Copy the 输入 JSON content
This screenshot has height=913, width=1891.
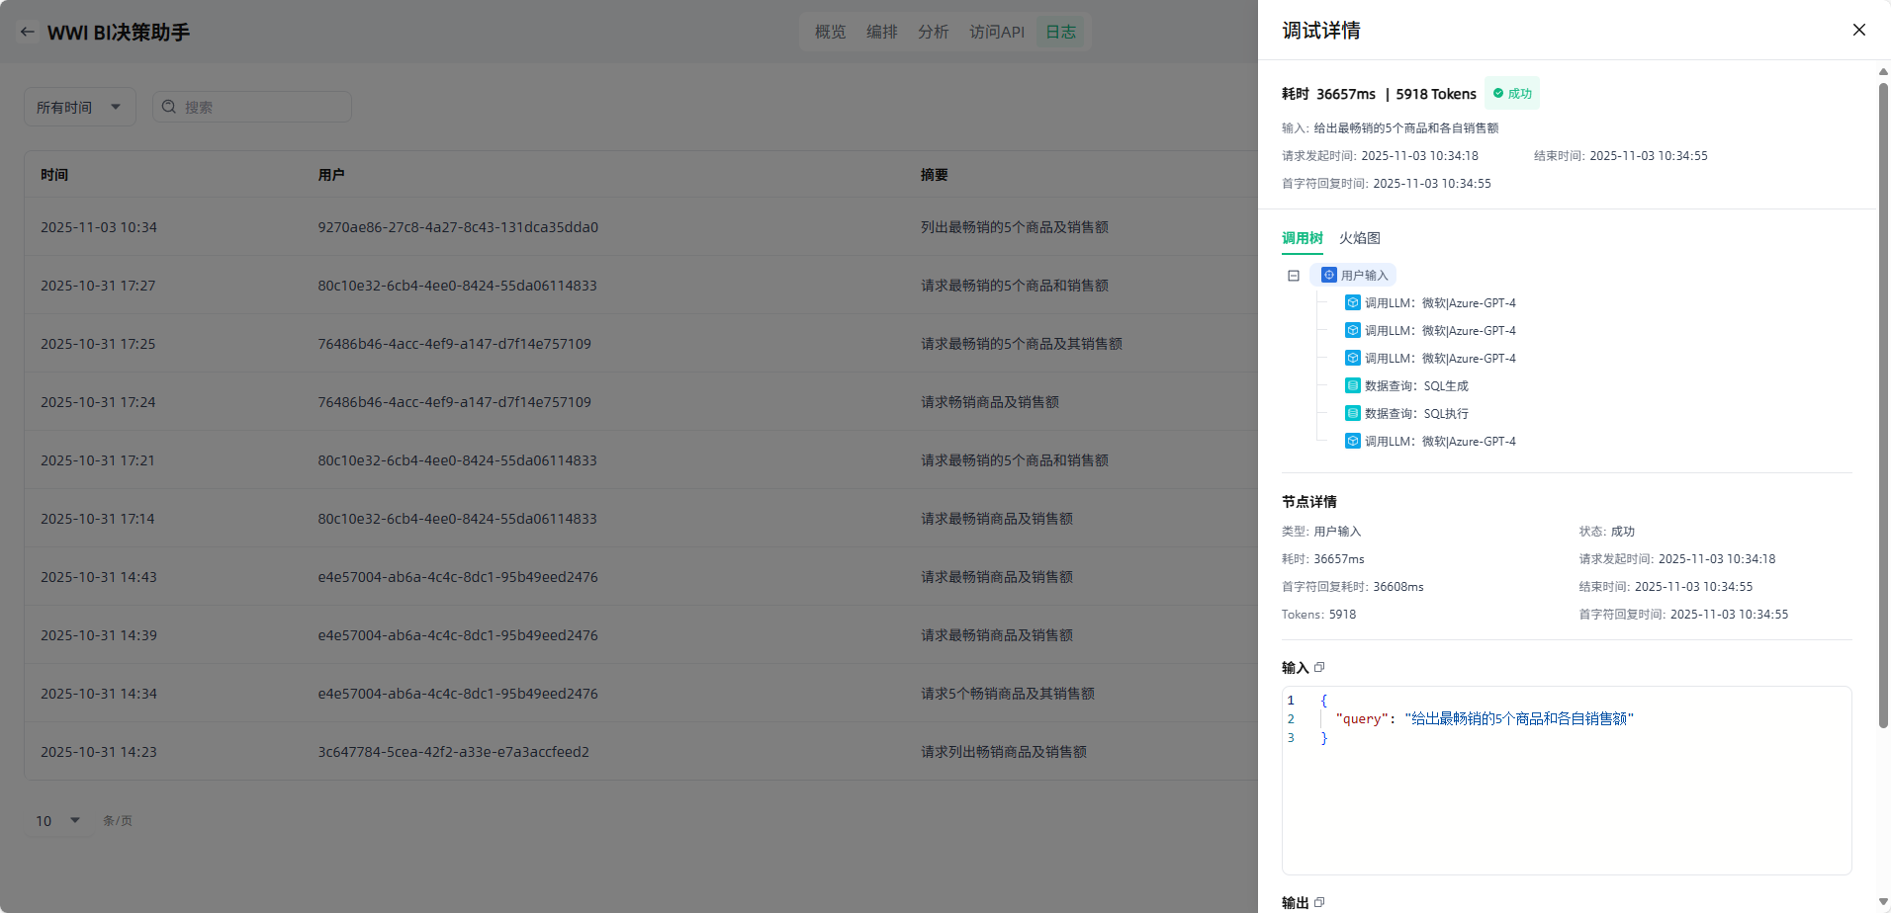pyautogui.click(x=1319, y=667)
